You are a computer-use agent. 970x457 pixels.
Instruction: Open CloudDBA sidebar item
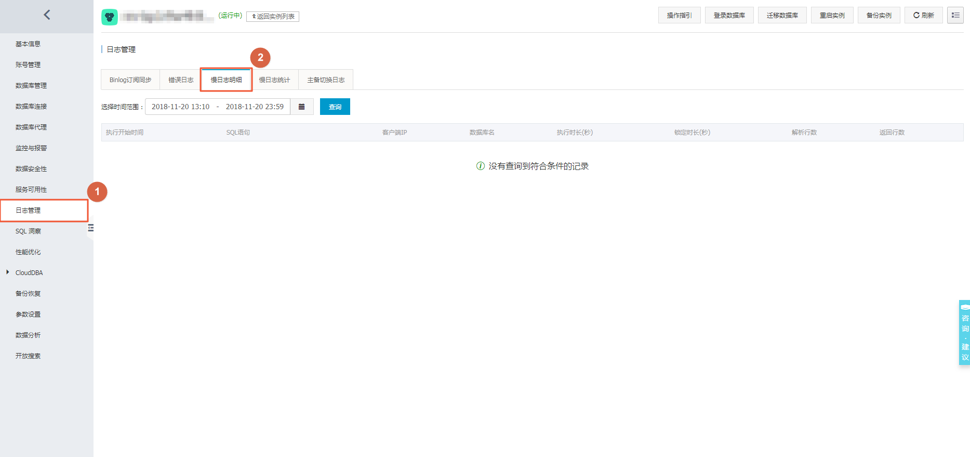point(29,272)
